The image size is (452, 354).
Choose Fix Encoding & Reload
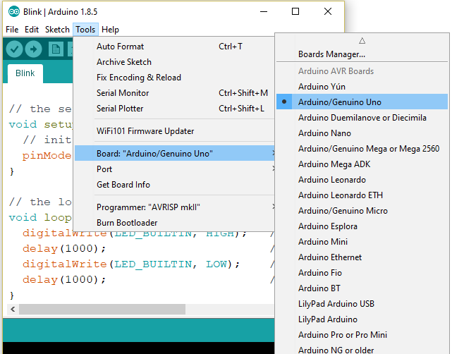point(174,78)
